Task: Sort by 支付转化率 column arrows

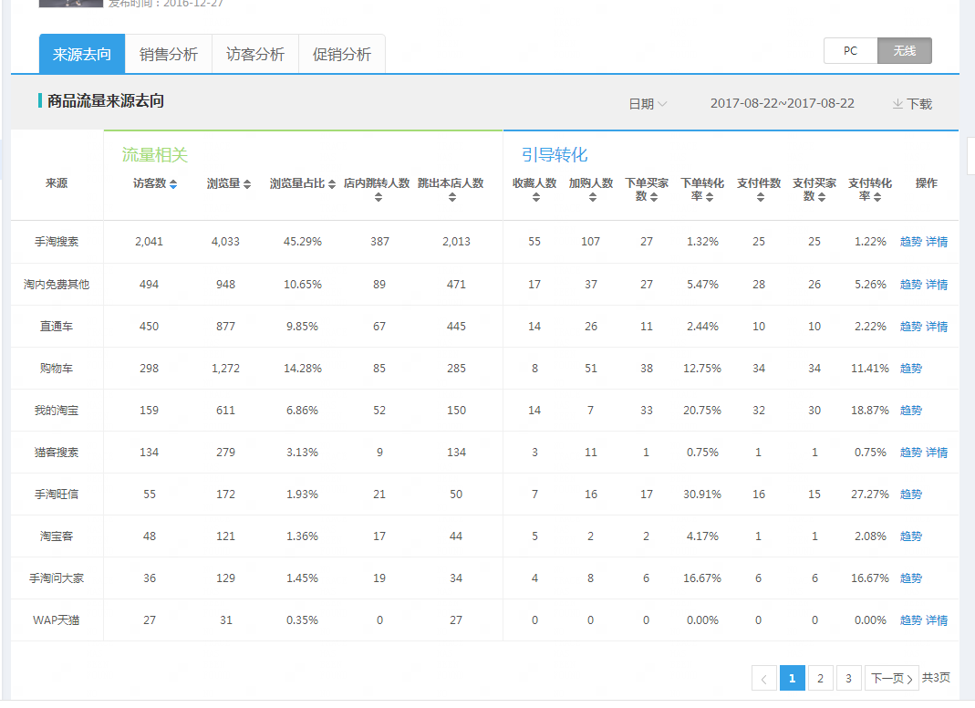Action: coord(877,197)
